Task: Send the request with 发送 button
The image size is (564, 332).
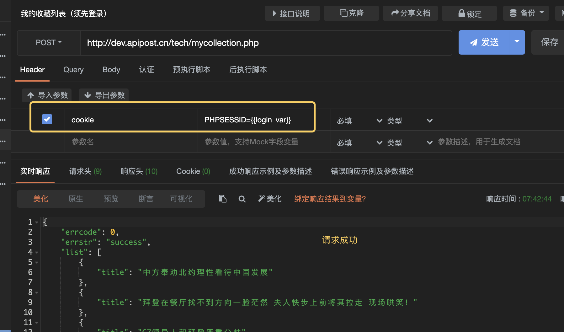Action: [484, 42]
